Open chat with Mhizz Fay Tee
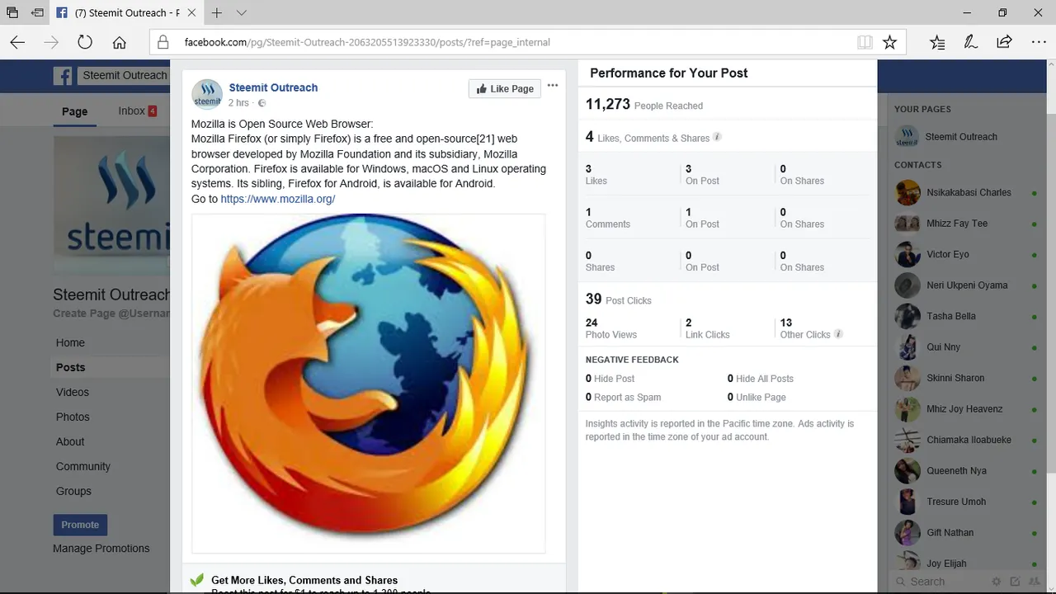 point(967,224)
